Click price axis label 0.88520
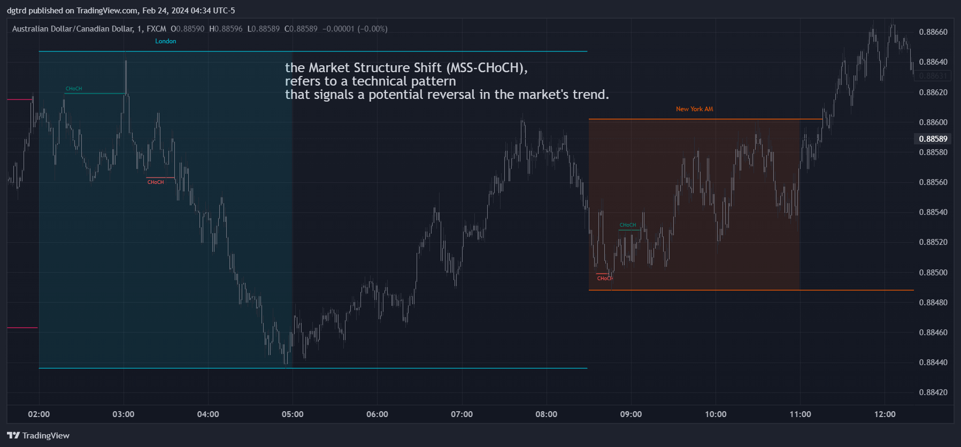Screen dimensions: 961x447 933,242
